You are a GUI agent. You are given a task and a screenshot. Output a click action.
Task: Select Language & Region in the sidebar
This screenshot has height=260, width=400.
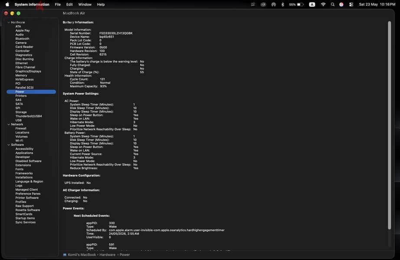point(29,182)
